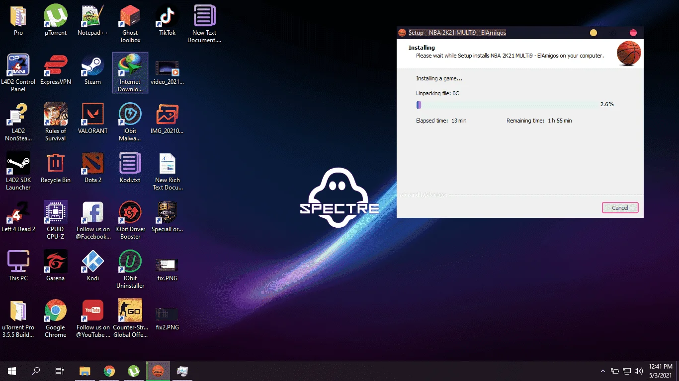Launch Counter-Strike Global Offensive shortcut
This screenshot has height=381, width=679.
click(x=130, y=318)
